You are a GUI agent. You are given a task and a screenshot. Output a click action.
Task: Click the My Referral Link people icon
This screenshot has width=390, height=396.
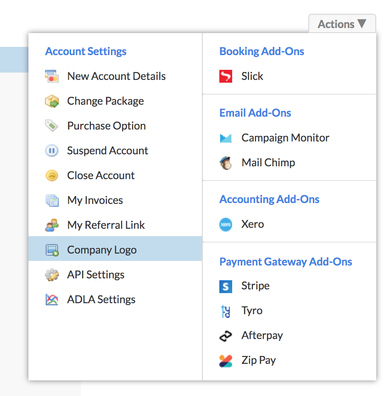[52, 225]
